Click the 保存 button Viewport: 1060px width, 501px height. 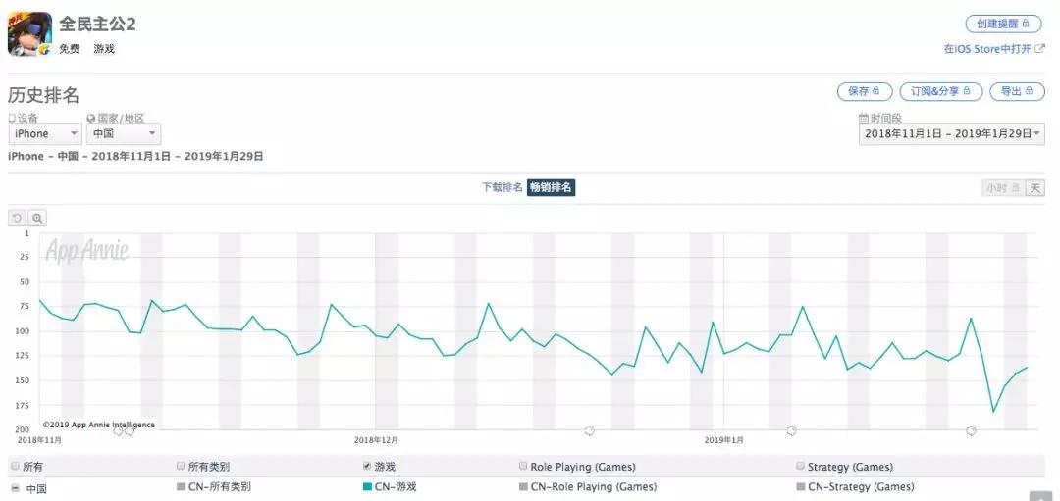[864, 91]
